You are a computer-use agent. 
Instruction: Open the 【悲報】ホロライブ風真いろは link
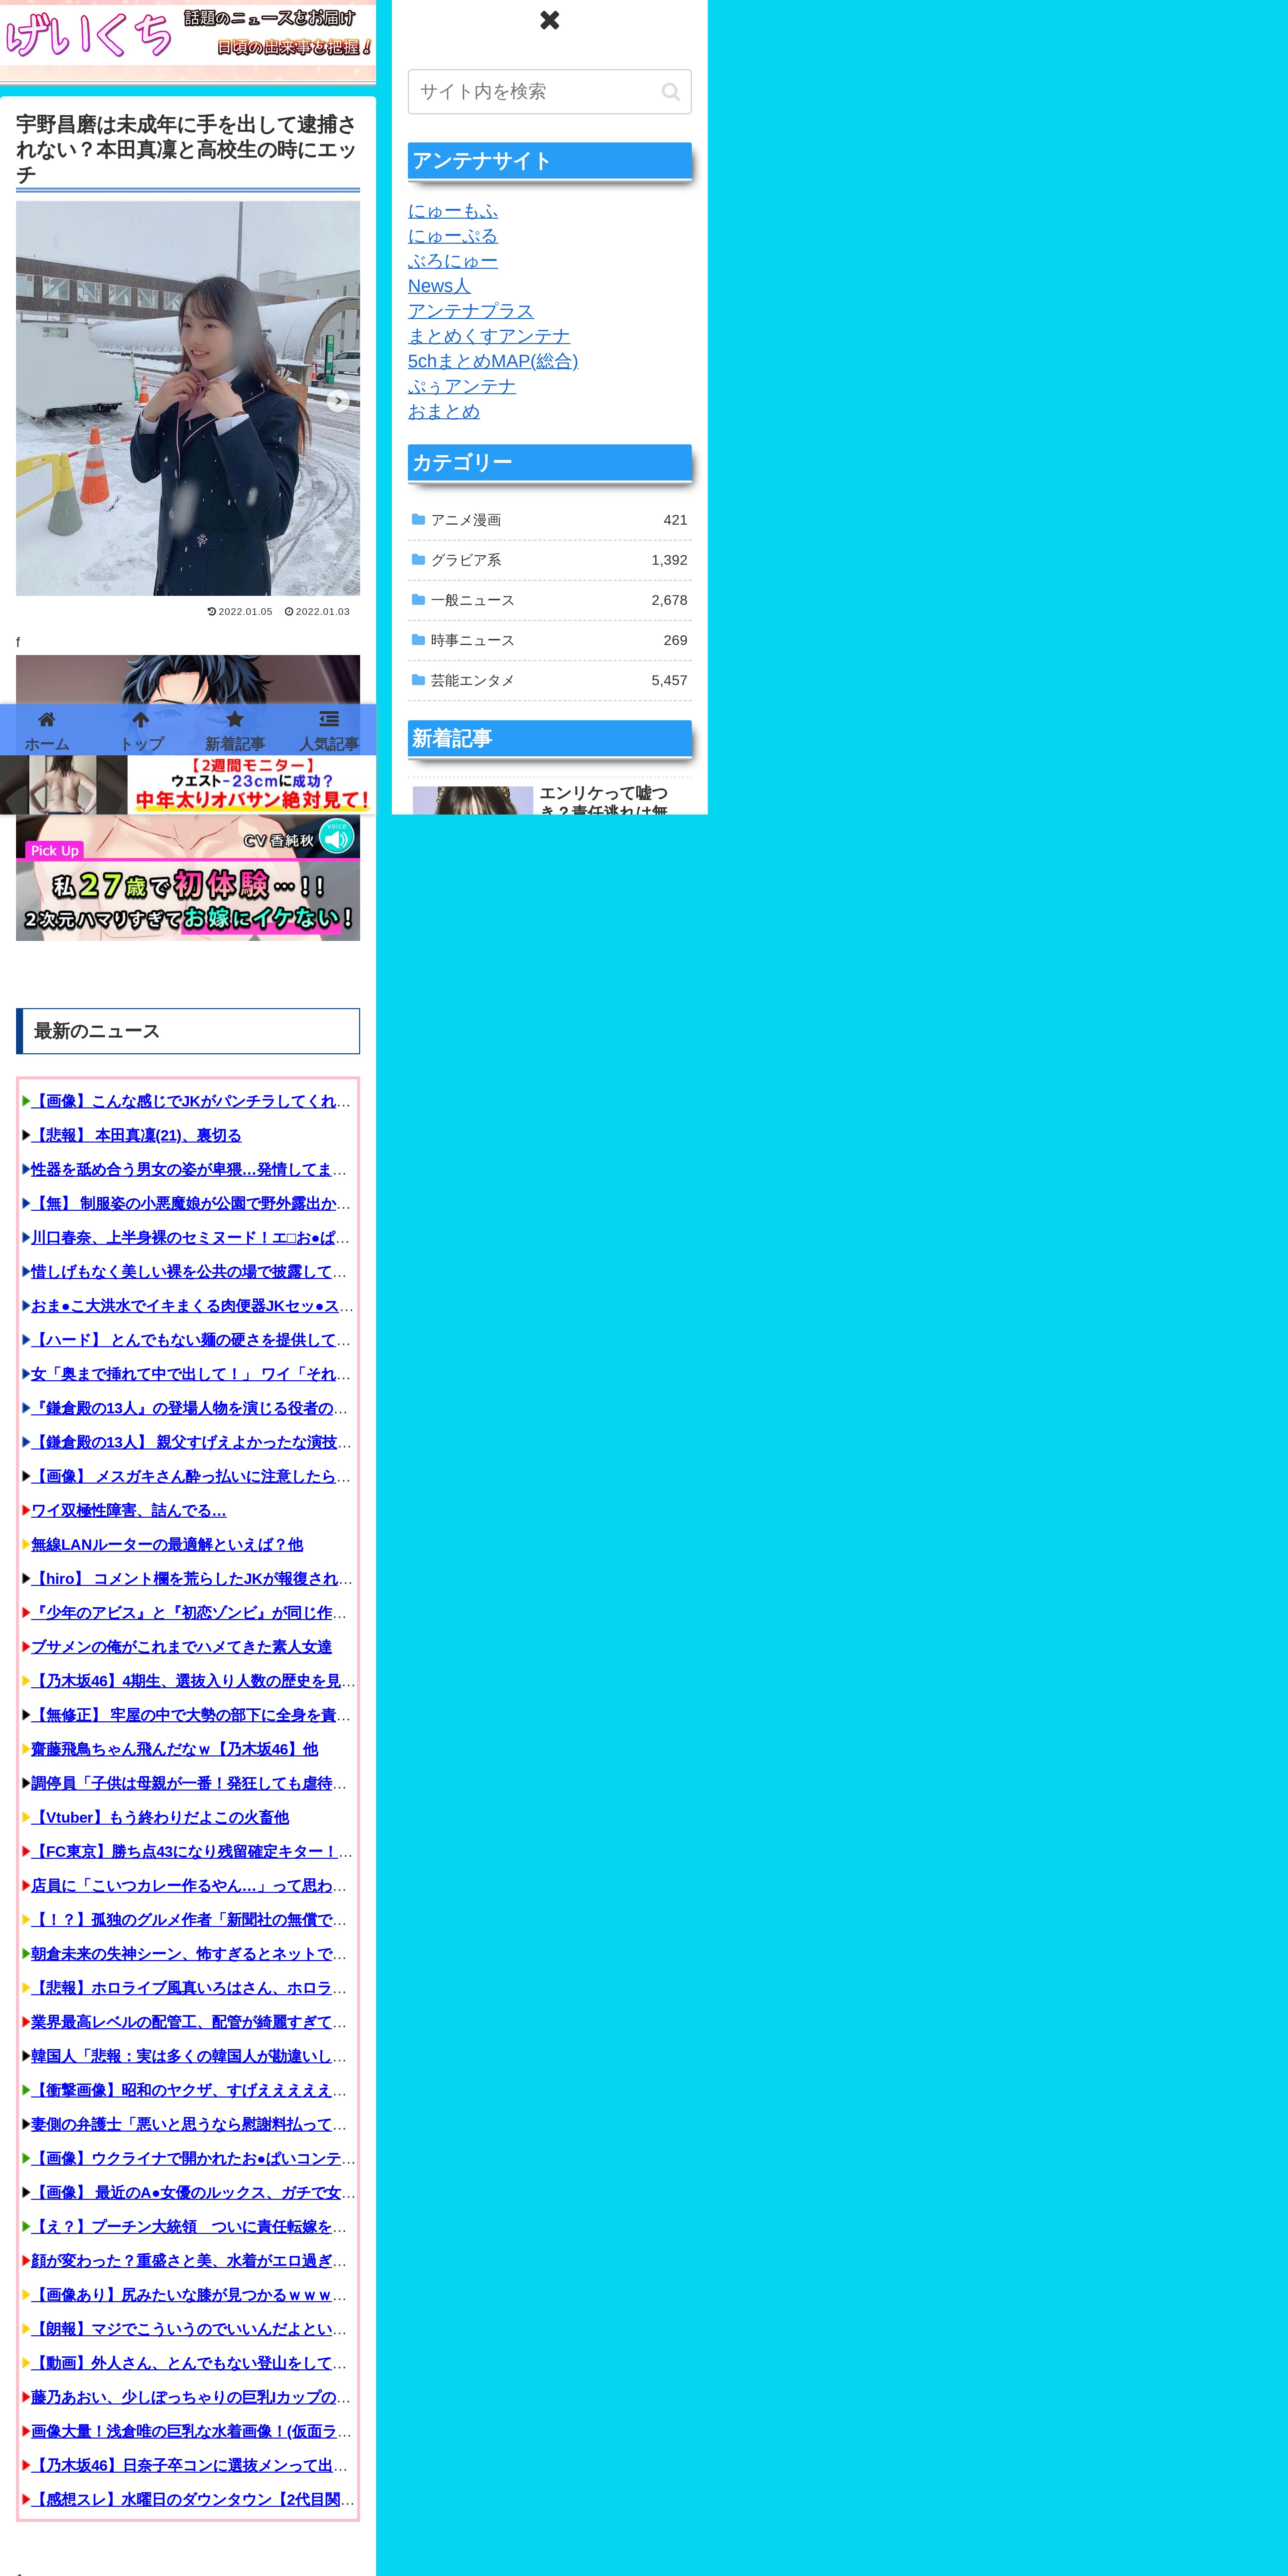(x=189, y=1988)
